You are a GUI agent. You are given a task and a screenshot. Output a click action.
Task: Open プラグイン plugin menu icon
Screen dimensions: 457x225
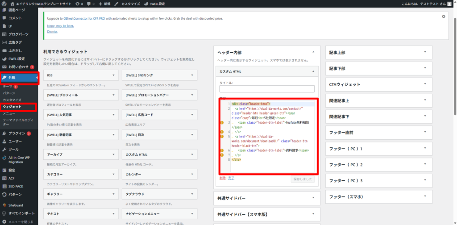(x=4, y=133)
